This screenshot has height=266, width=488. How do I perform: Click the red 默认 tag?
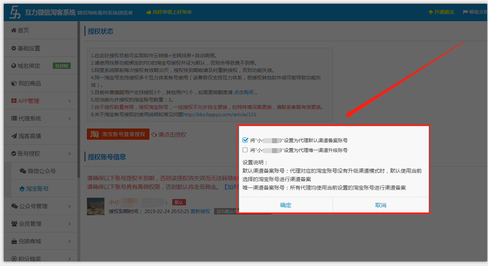point(179,202)
